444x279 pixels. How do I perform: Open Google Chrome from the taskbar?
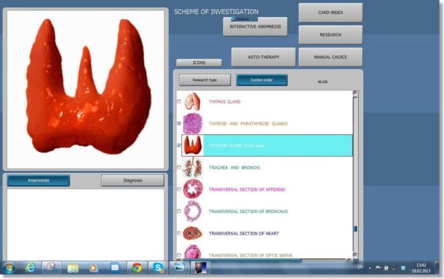click(x=136, y=268)
